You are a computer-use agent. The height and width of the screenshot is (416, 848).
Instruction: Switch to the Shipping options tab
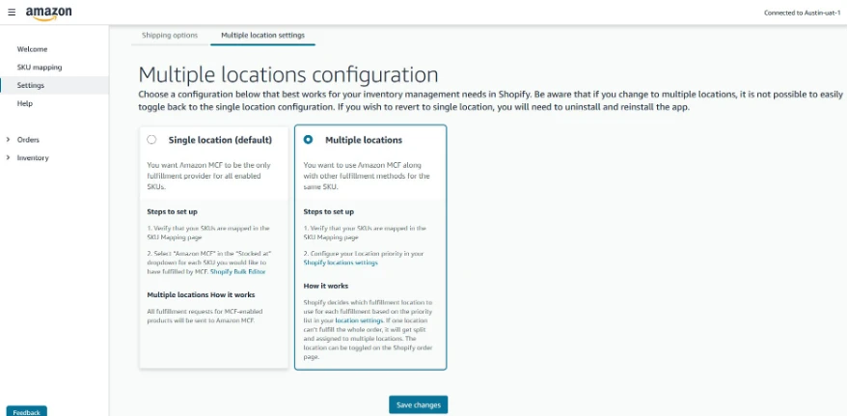pyautogui.click(x=170, y=36)
